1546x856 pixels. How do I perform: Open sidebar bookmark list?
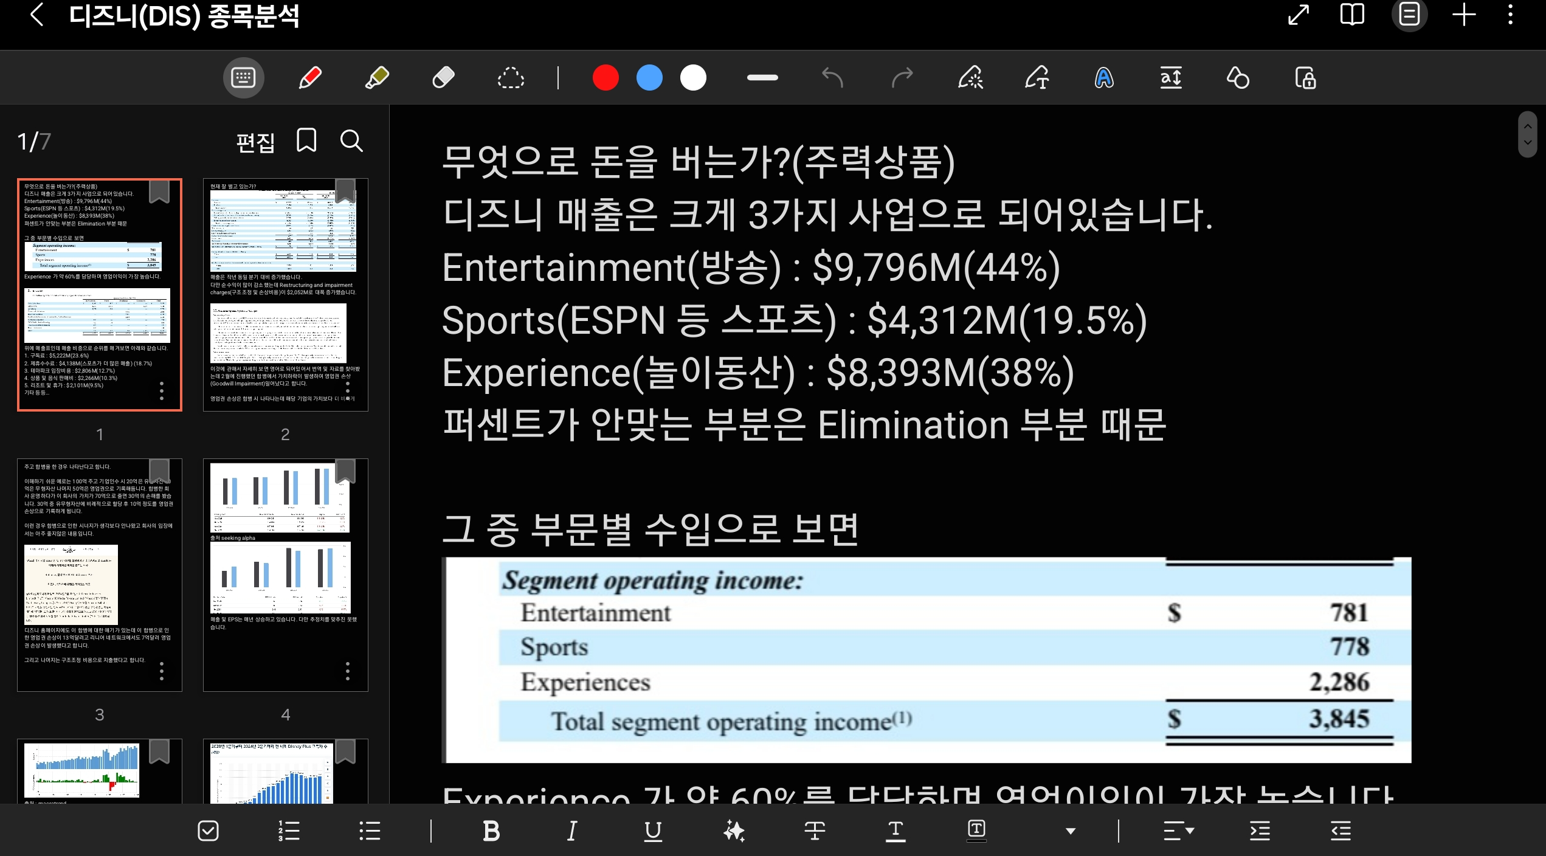click(306, 141)
